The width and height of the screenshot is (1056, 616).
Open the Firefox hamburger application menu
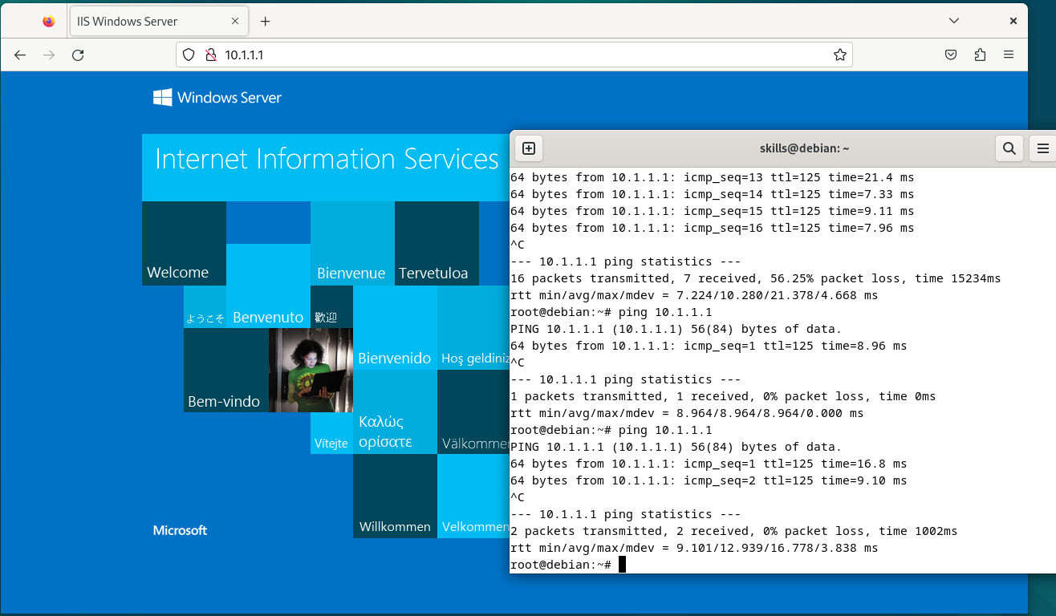click(1009, 55)
